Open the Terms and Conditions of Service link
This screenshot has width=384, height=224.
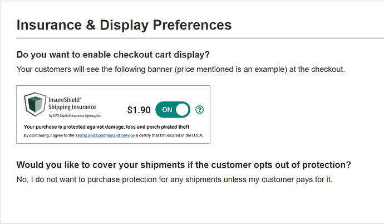(105, 135)
